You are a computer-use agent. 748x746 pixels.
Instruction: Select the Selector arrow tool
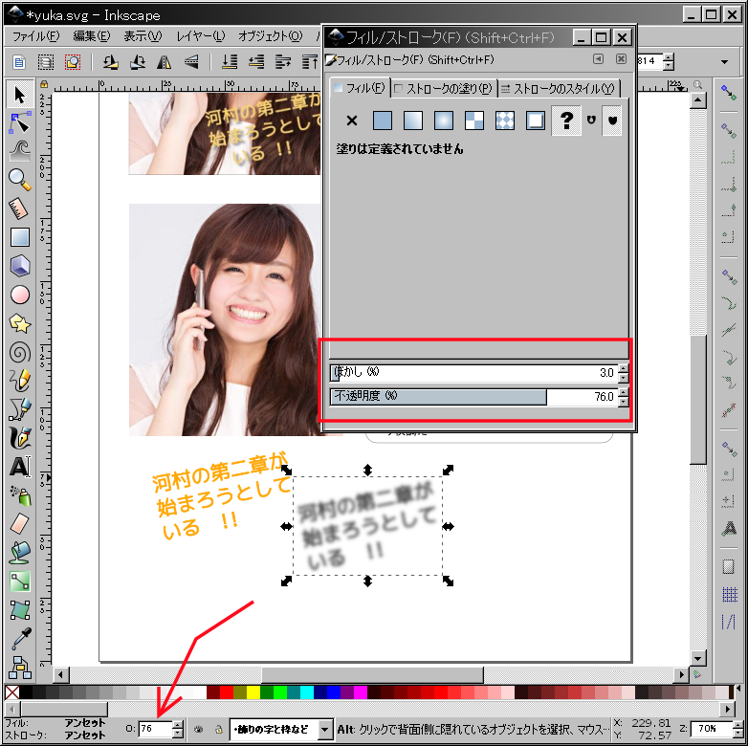19,95
